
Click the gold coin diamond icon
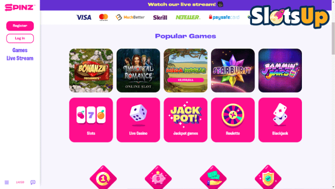coord(103,177)
